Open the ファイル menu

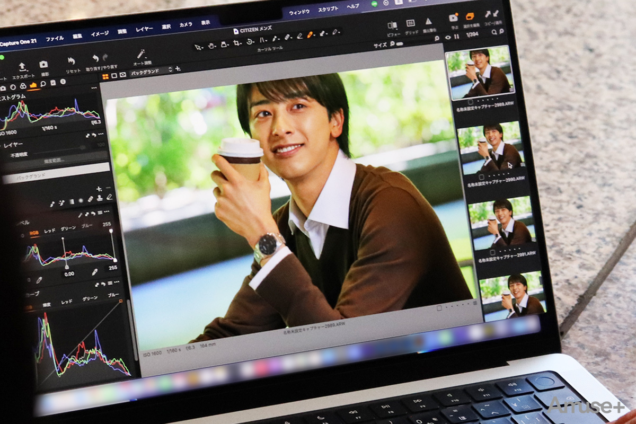pos(55,39)
